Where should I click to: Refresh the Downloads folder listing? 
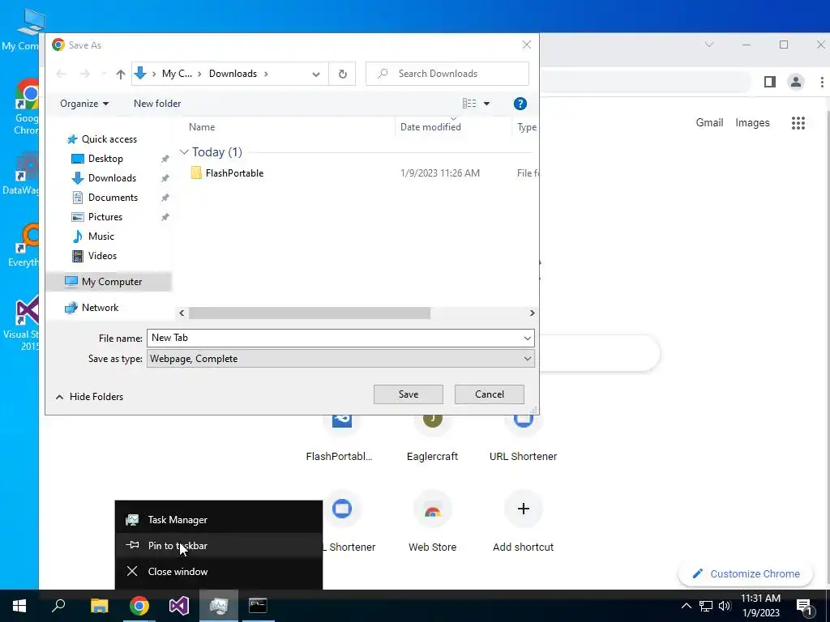tap(343, 74)
